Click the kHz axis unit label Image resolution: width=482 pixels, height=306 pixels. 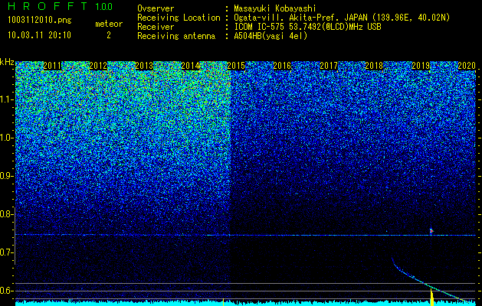point(7,62)
